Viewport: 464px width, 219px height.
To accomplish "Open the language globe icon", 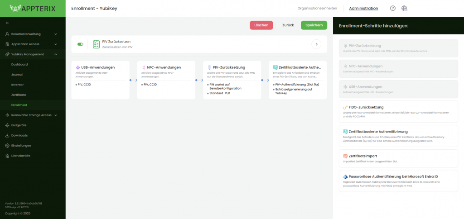I will [x=404, y=8].
